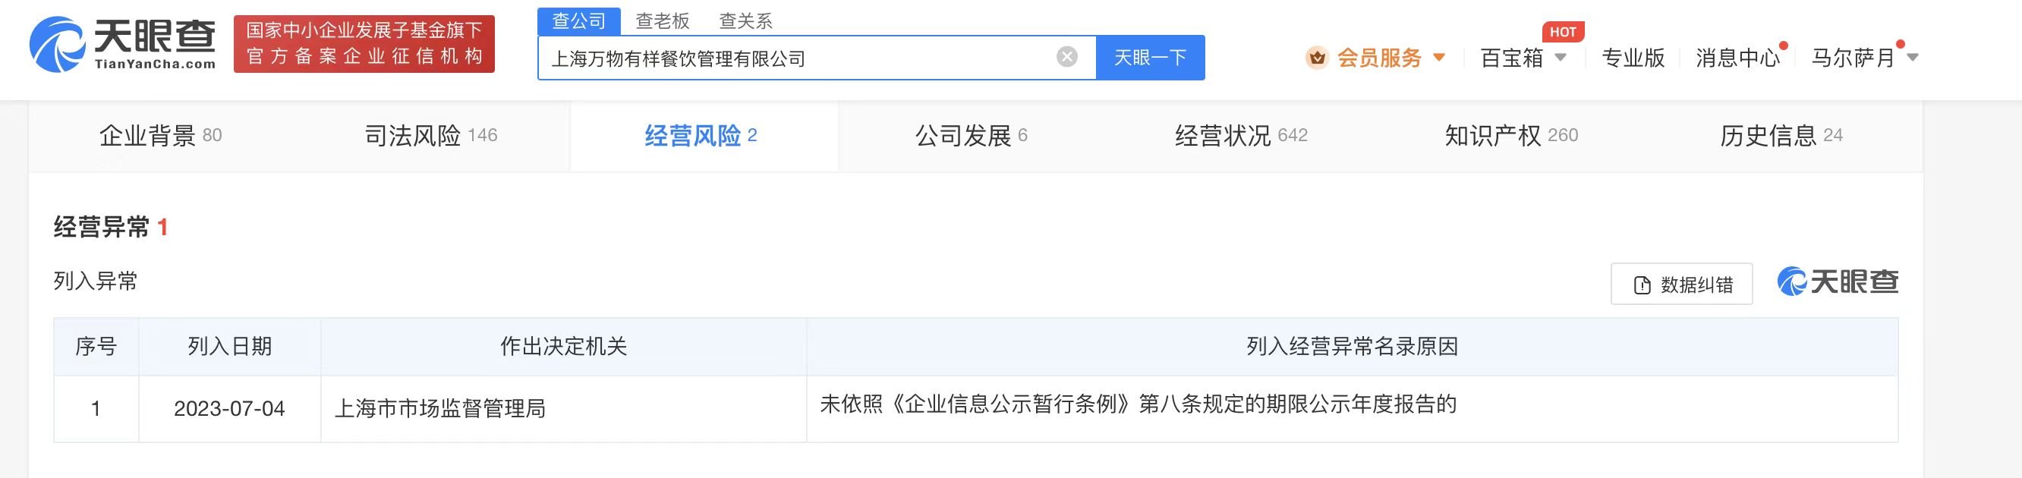The image size is (2022, 478).
Task: Click the 天眼查 watermark logo beside 数据纠错
Action: point(1838,281)
